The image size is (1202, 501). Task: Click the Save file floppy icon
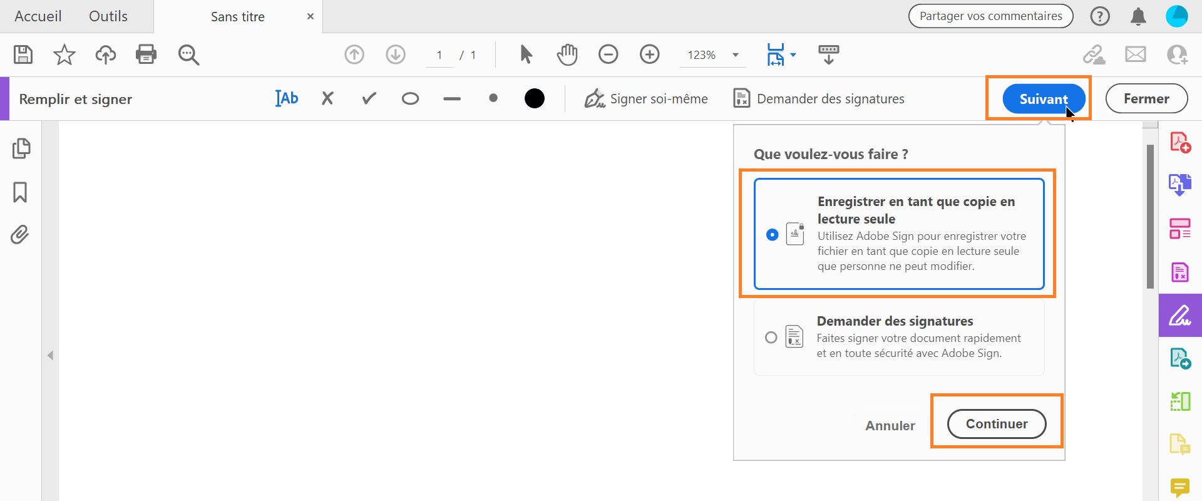click(23, 54)
